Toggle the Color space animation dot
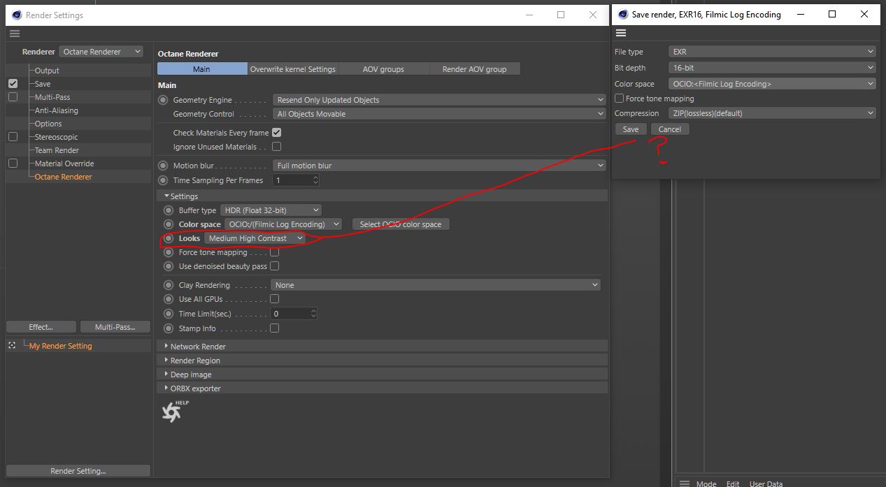 click(168, 224)
